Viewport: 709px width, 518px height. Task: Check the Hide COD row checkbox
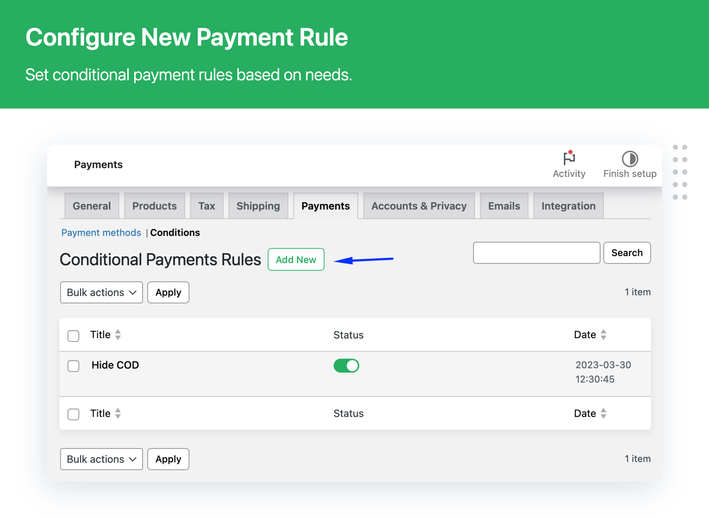coord(73,366)
